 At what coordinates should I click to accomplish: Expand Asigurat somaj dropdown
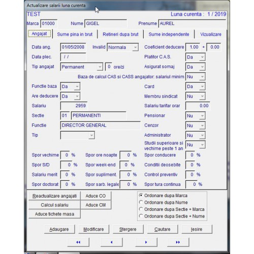click(x=202, y=67)
